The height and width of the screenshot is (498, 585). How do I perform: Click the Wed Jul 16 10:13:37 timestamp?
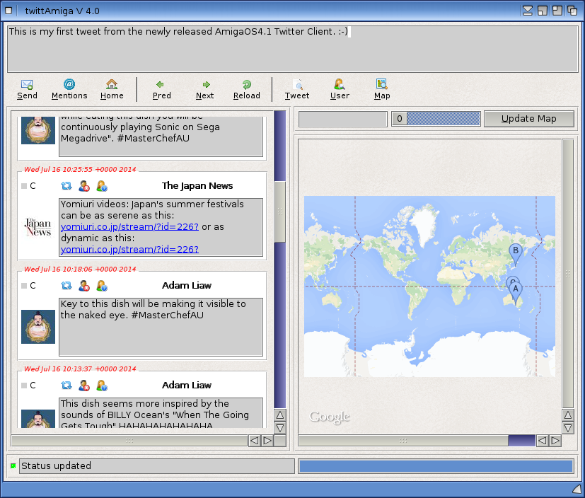pos(80,369)
